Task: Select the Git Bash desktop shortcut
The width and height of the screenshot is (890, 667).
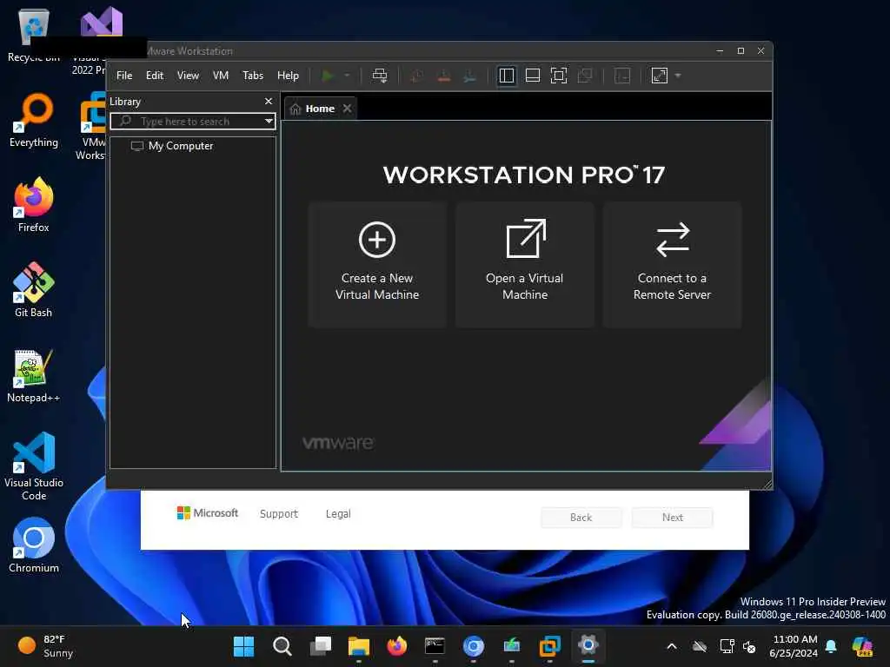Action: click(x=34, y=290)
